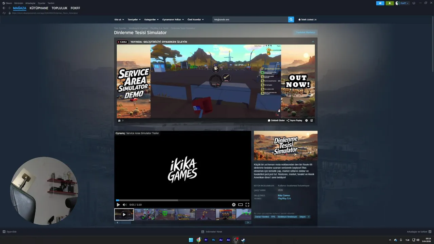Click Tüm Oyunlar breadcrumb
Screen dimensions: 434x244
coord(120,28)
